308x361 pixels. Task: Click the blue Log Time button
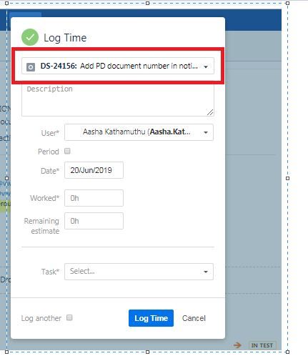151,318
